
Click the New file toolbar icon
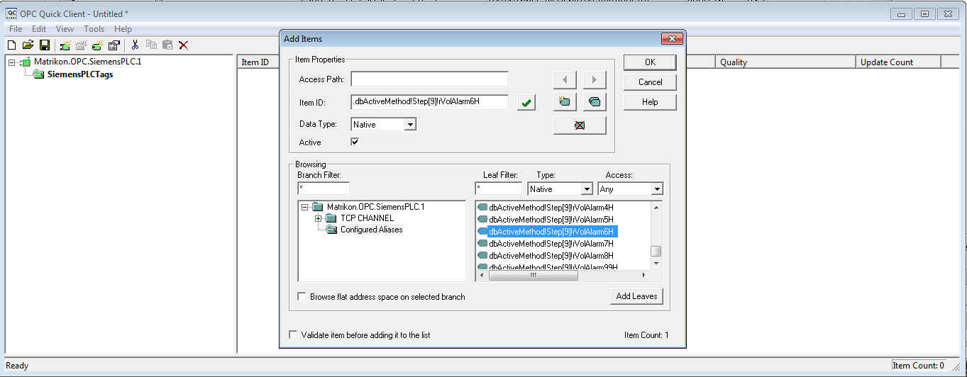[11, 45]
